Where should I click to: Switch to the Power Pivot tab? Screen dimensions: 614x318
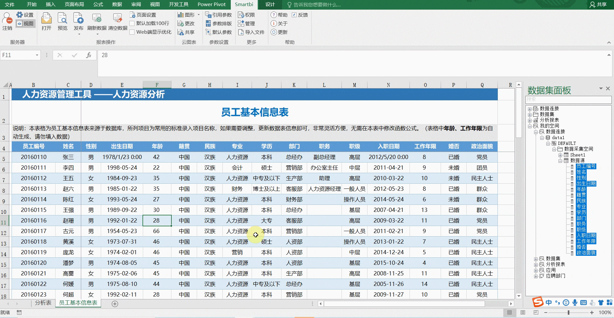(x=212, y=4)
